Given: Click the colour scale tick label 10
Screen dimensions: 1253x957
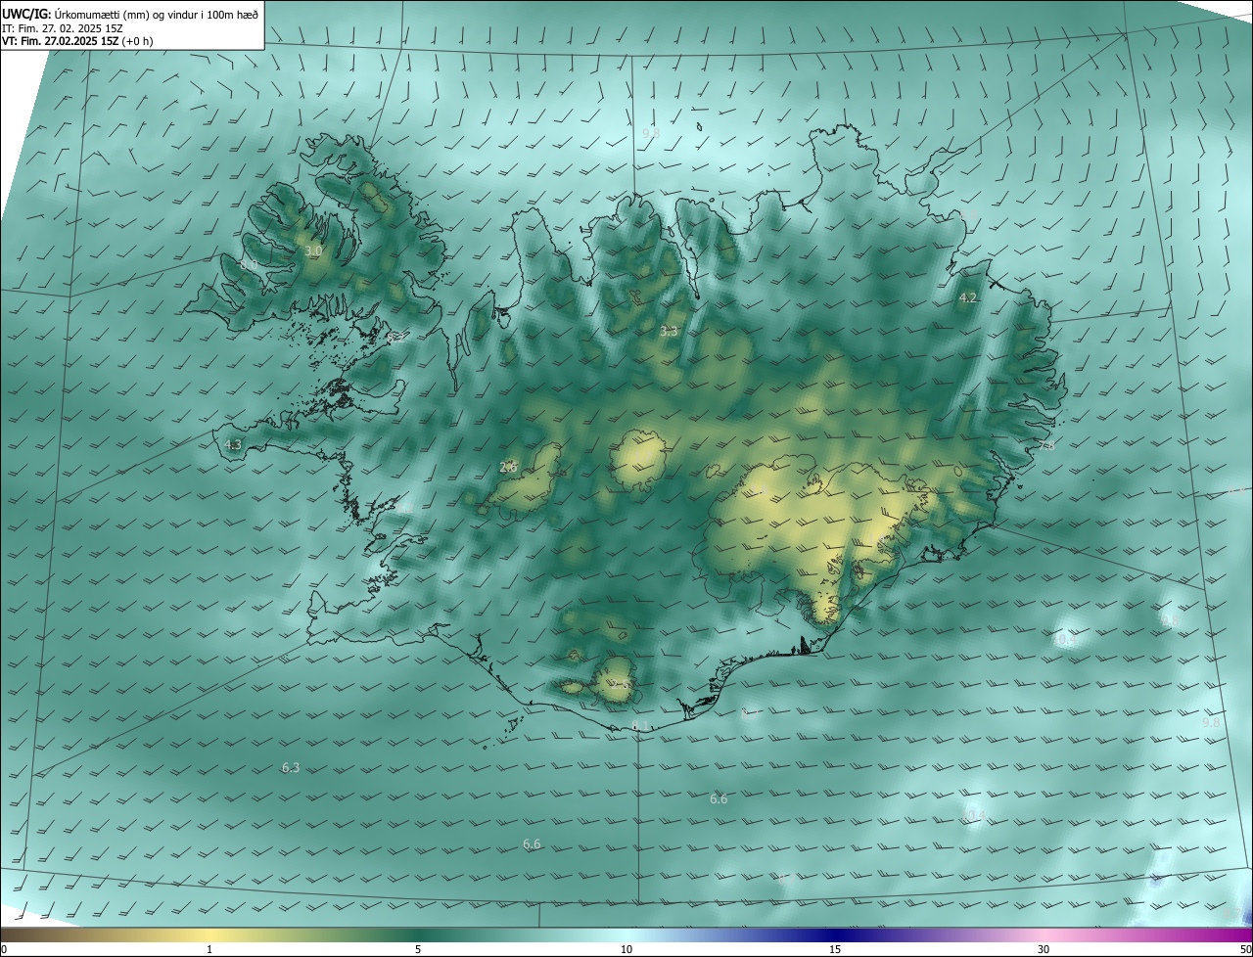Looking at the screenshot, I should (626, 949).
